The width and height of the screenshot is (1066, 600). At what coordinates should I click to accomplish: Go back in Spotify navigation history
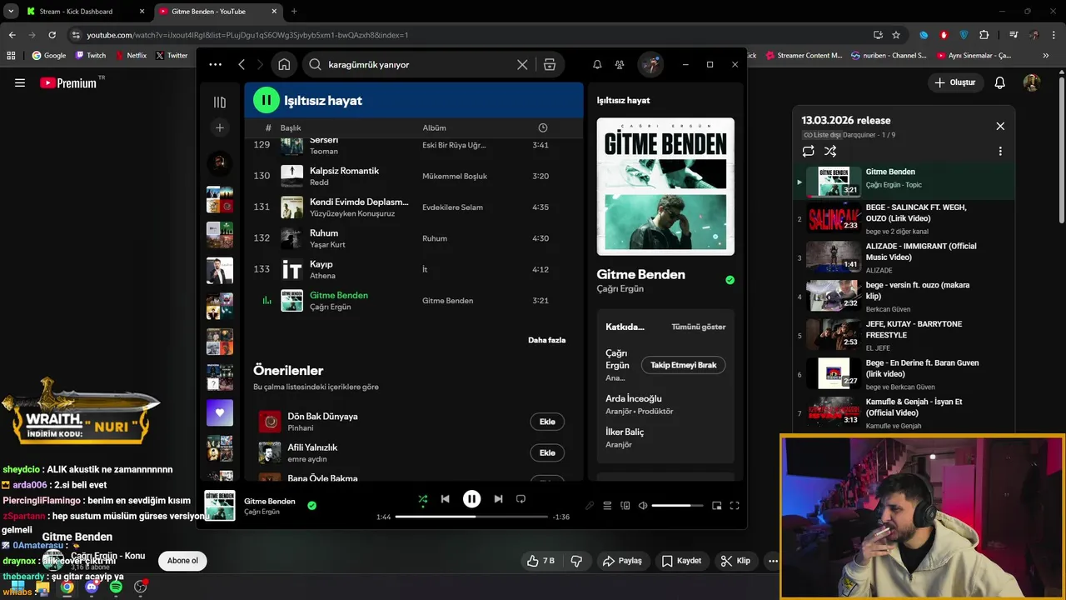point(242,64)
